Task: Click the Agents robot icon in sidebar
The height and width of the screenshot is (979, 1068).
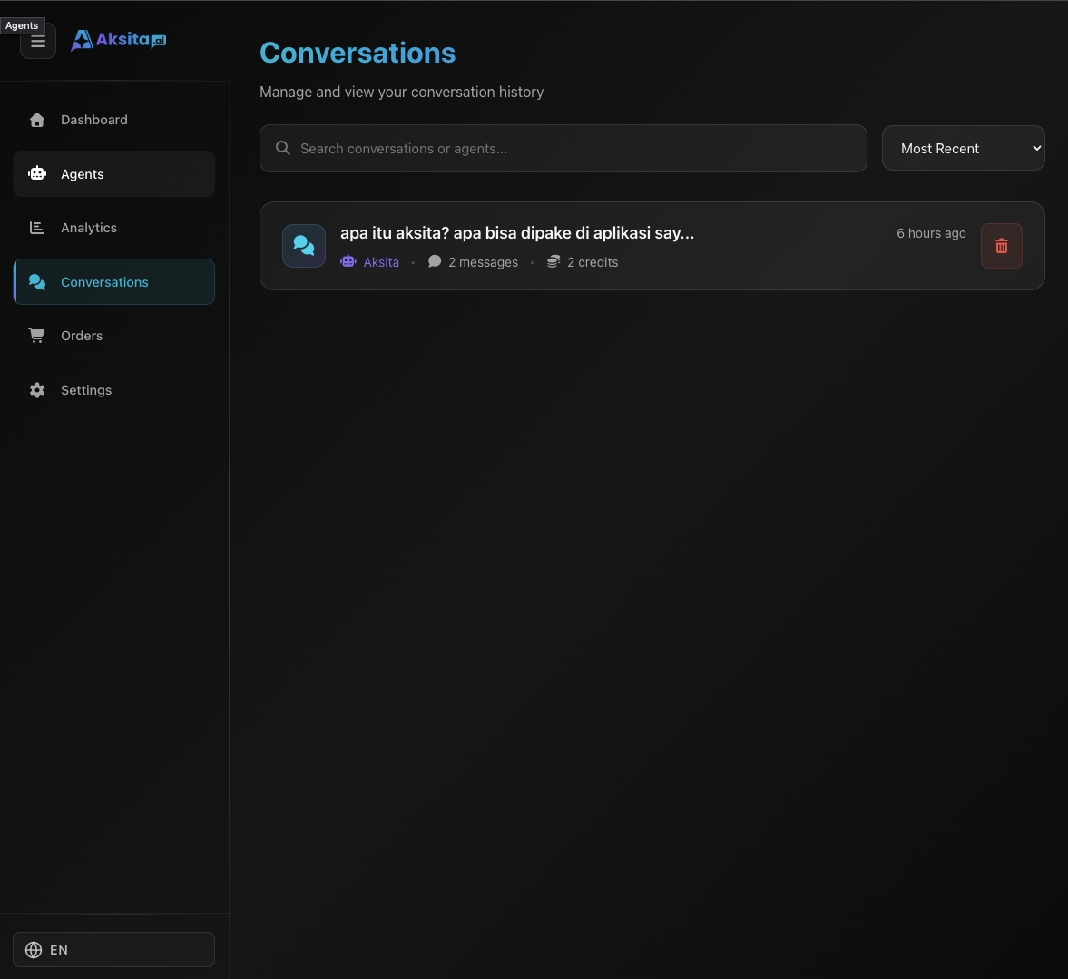Action: click(37, 173)
